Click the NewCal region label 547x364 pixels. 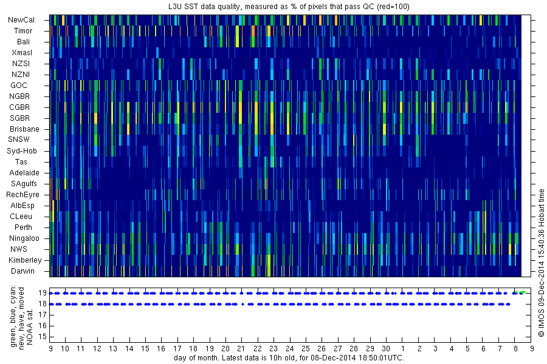point(21,20)
